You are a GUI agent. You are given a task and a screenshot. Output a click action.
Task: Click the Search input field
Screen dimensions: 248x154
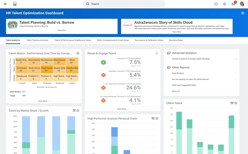(124, 4)
